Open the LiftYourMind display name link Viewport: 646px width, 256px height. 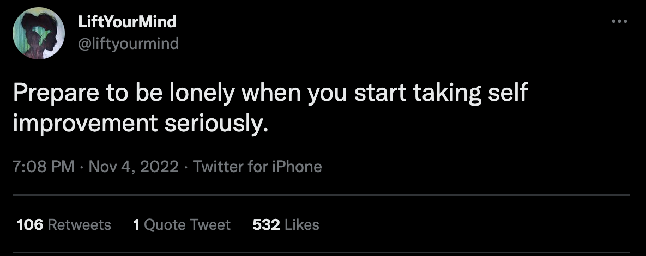click(x=128, y=22)
